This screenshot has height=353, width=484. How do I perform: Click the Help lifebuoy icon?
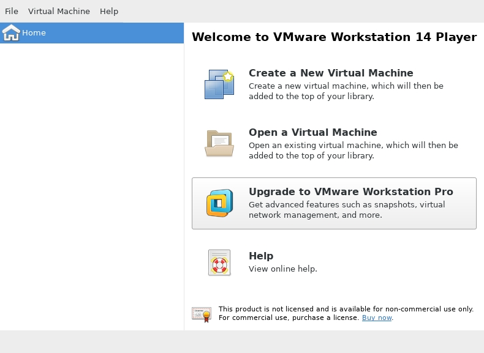pos(219,262)
